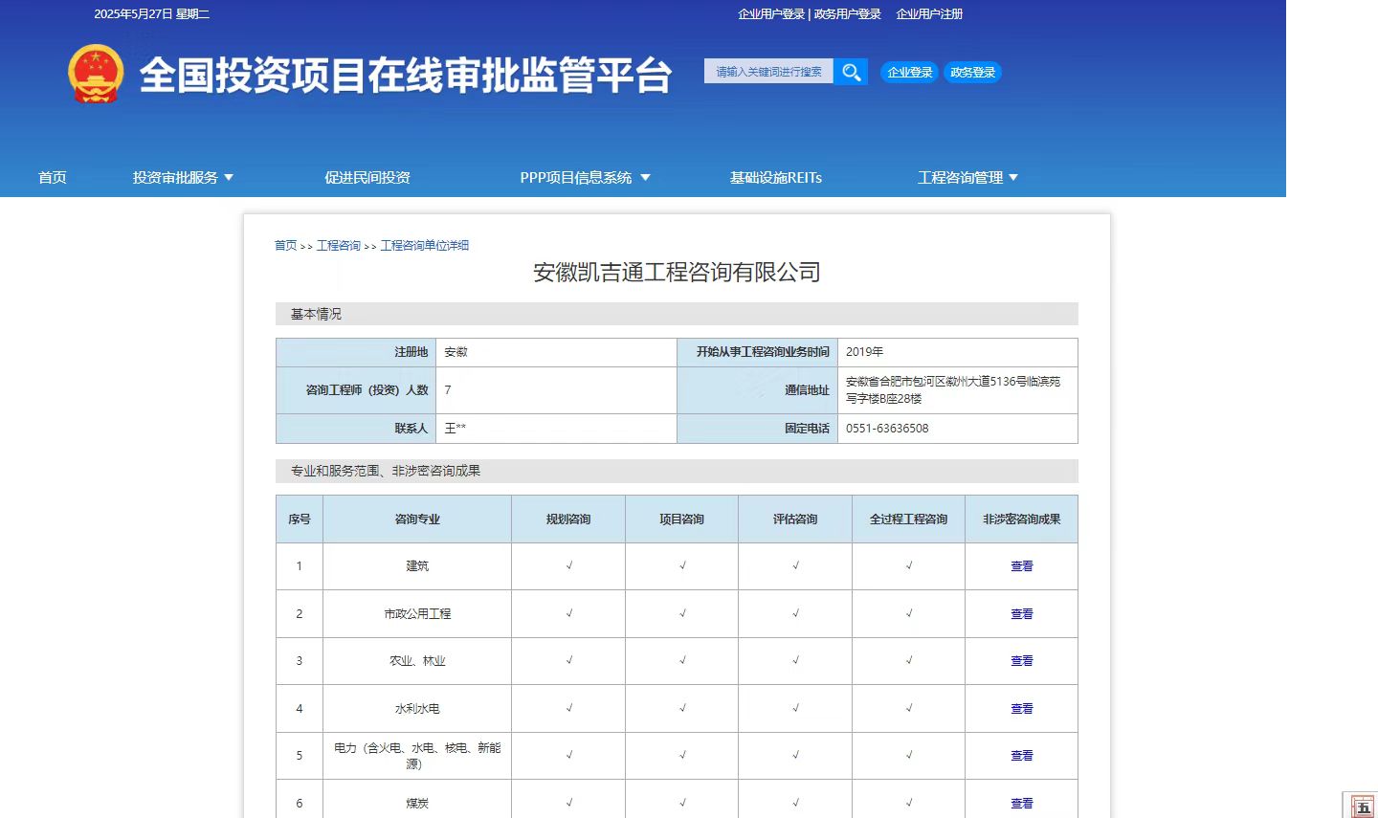Select 首页 in the navigation bar
Viewport: 1378px width, 818px height.
click(x=52, y=177)
